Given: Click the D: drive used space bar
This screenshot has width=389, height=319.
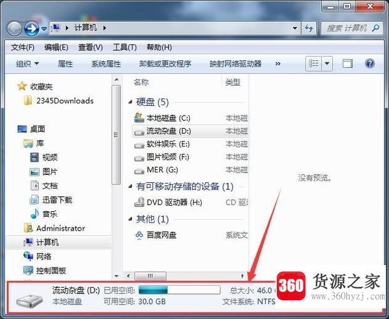Looking at the screenshot, I should (179, 290).
